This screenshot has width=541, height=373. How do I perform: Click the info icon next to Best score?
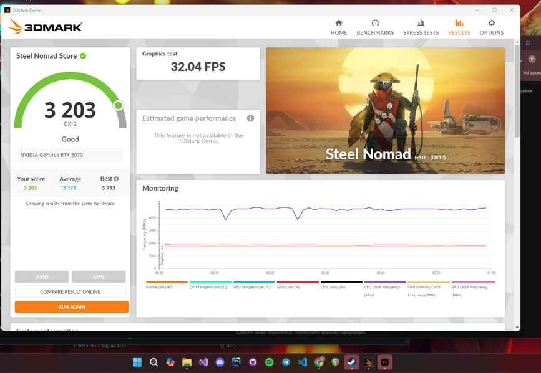[116, 179]
